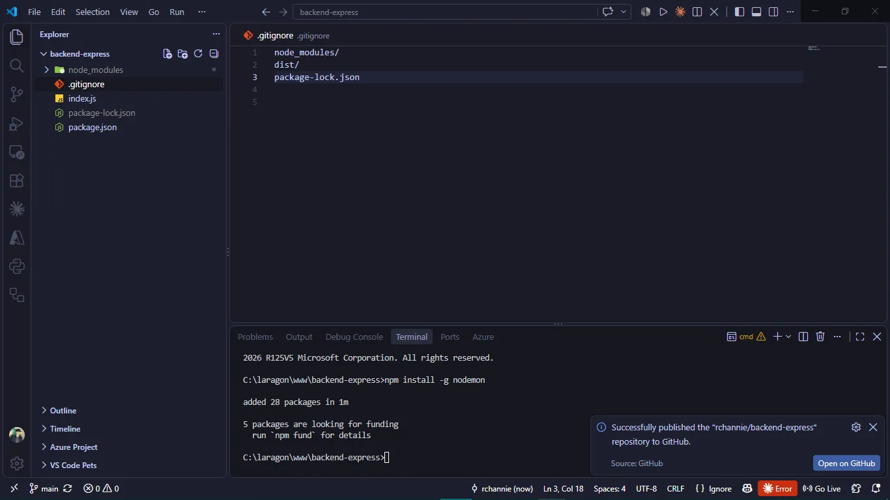Go back using the left arrow
The image size is (890, 500).
(x=266, y=12)
